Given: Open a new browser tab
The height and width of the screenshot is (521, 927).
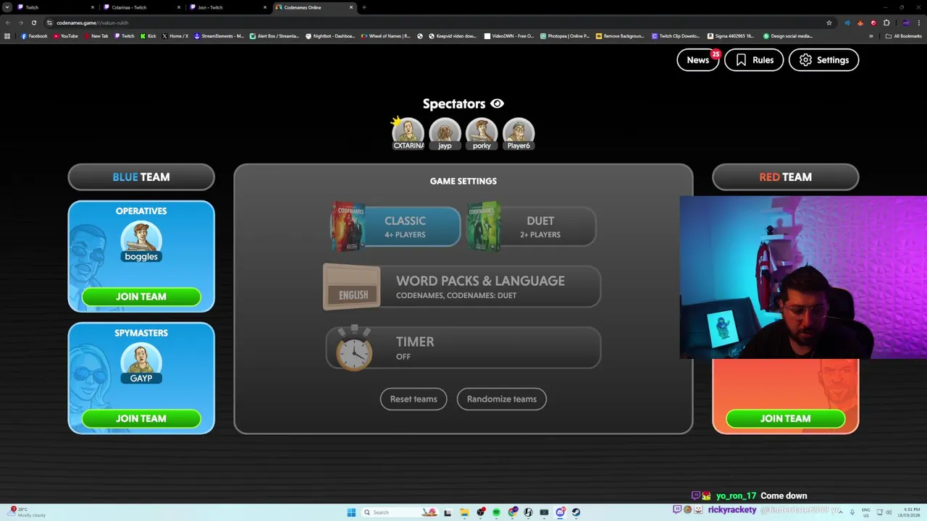Looking at the screenshot, I should [x=364, y=7].
